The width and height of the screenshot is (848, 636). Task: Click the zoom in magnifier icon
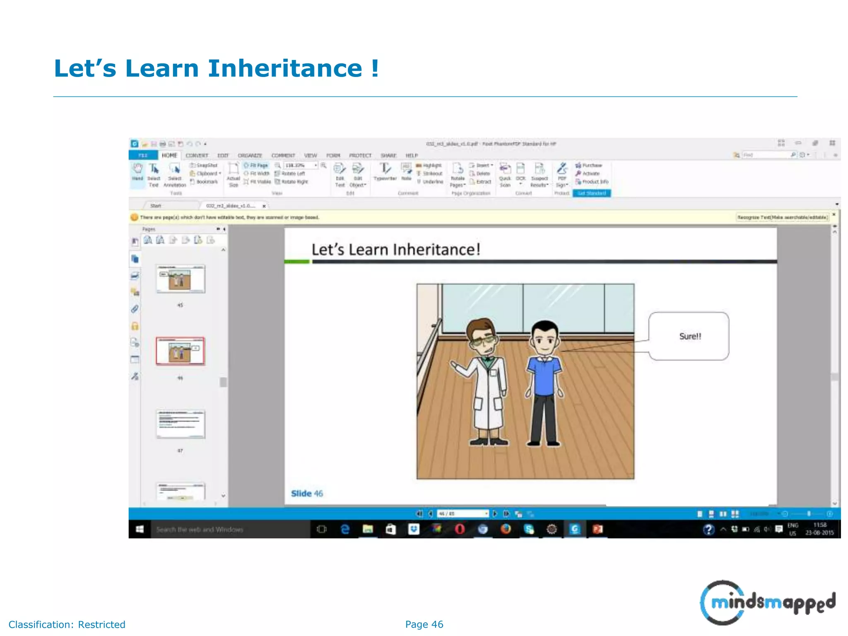[x=323, y=165]
